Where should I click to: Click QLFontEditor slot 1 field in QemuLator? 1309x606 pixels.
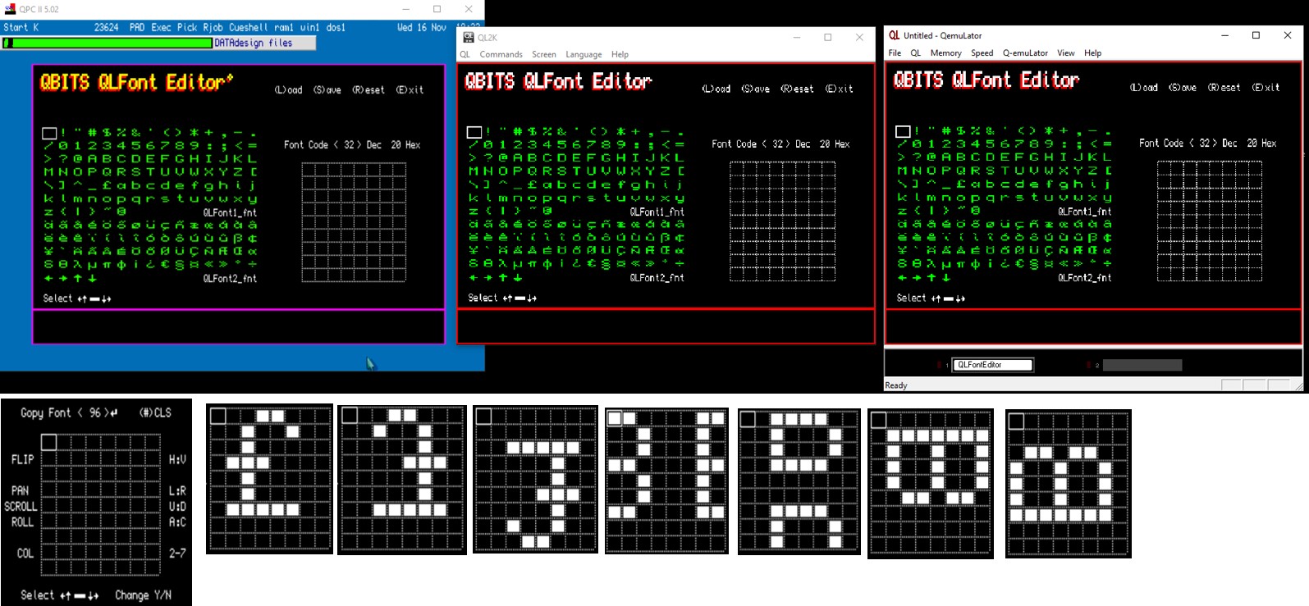[992, 365]
